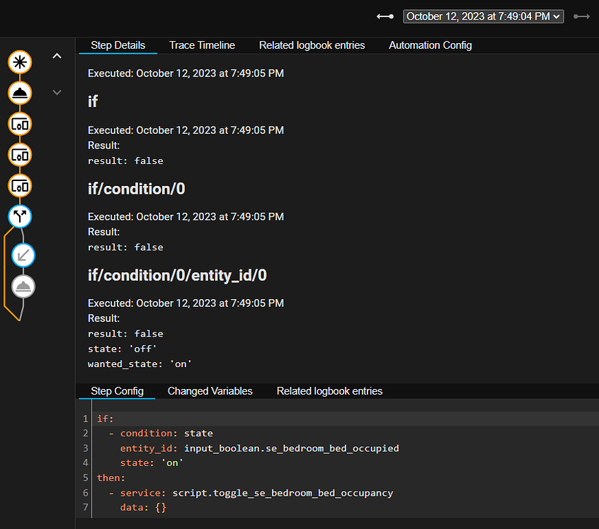
Task: Select the first device action node
Action: (19, 124)
